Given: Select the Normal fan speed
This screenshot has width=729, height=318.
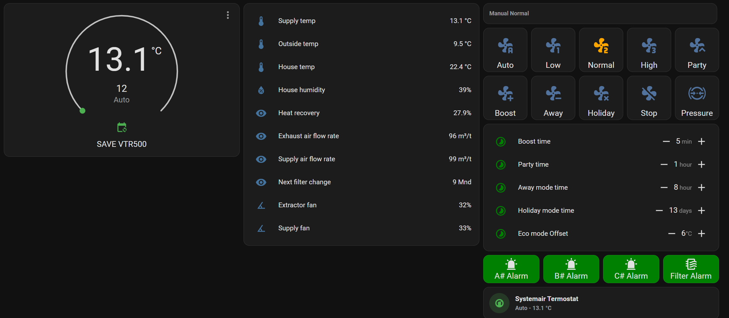Looking at the screenshot, I should click(x=601, y=50).
